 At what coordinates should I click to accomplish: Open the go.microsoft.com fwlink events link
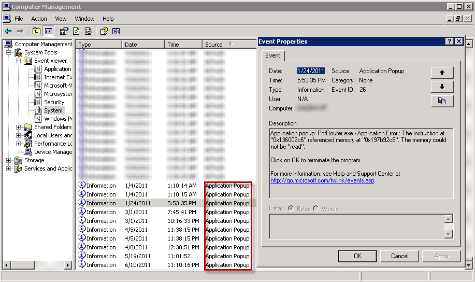(x=322, y=180)
